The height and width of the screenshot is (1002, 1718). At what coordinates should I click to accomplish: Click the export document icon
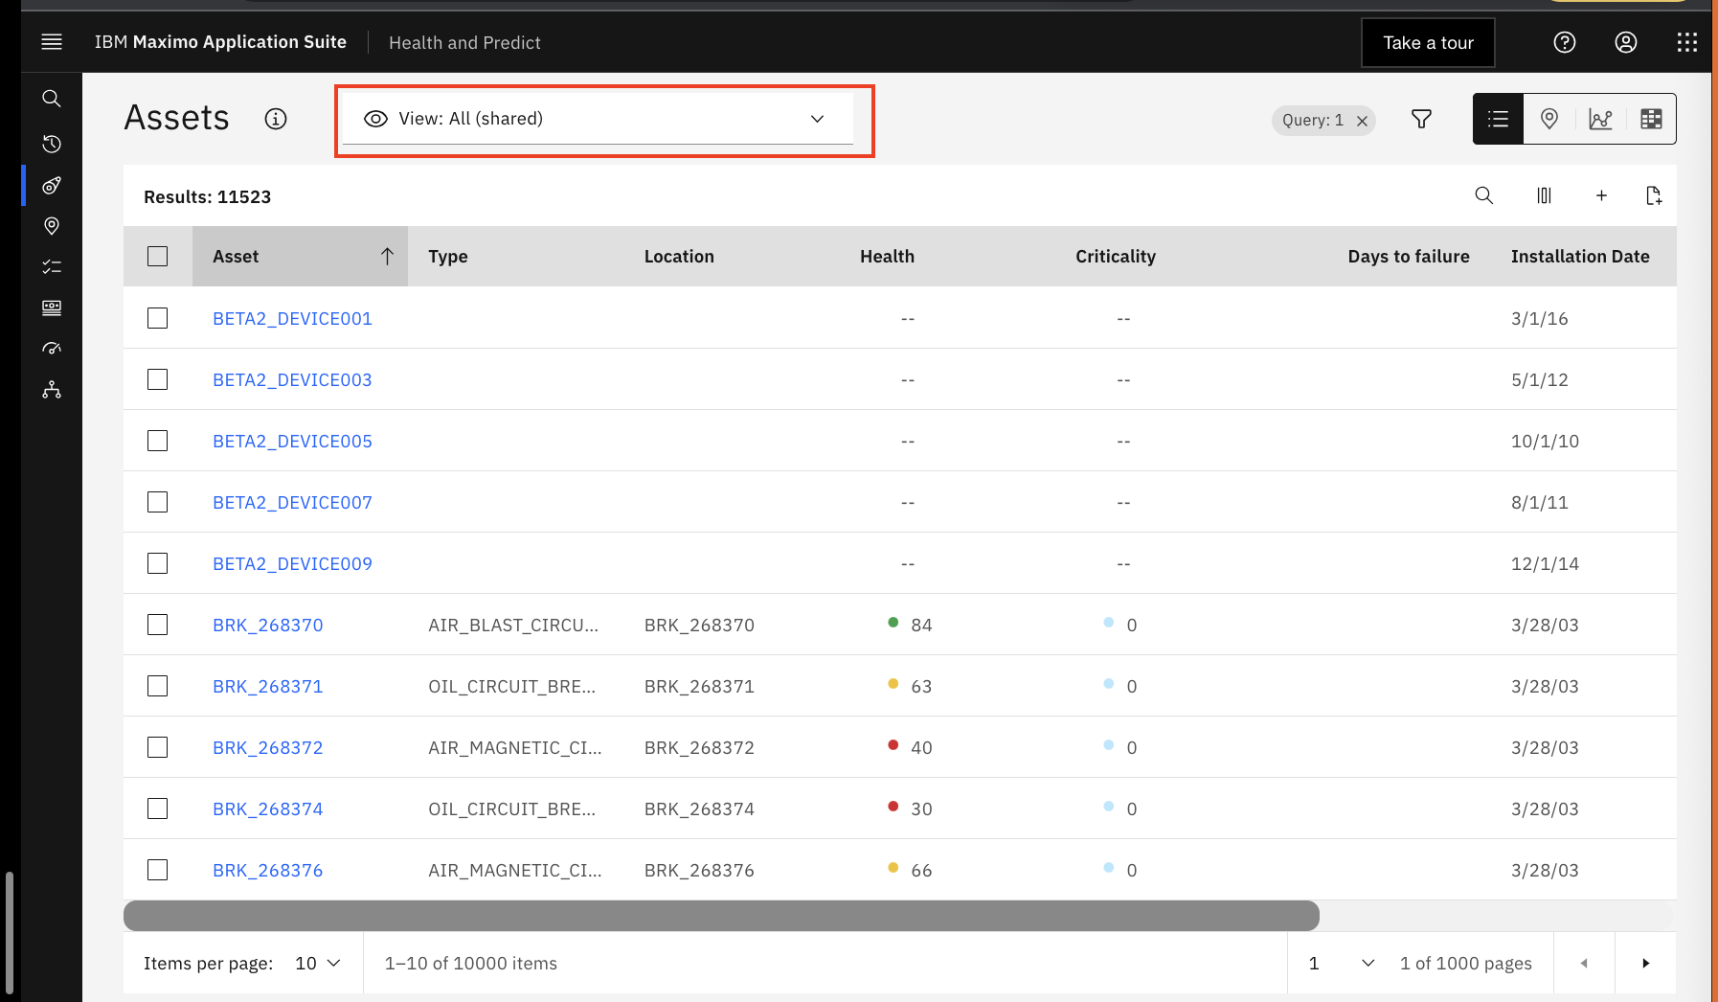pyautogui.click(x=1654, y=195)
